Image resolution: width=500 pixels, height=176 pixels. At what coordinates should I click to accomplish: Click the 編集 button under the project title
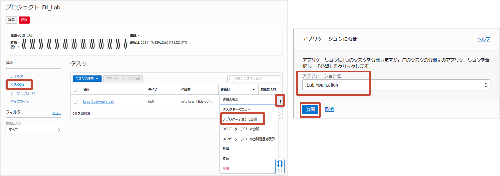pyautogui.click(x=11, y=20)
